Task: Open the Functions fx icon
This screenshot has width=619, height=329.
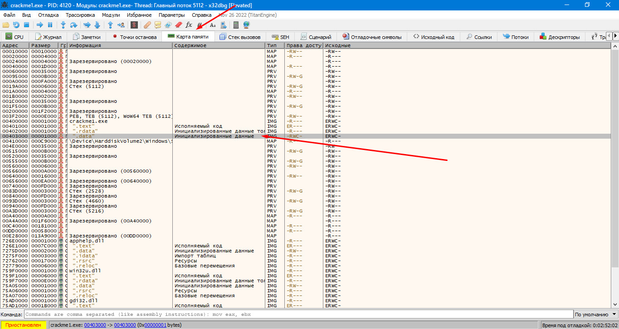Action: [x=189, y=25]
